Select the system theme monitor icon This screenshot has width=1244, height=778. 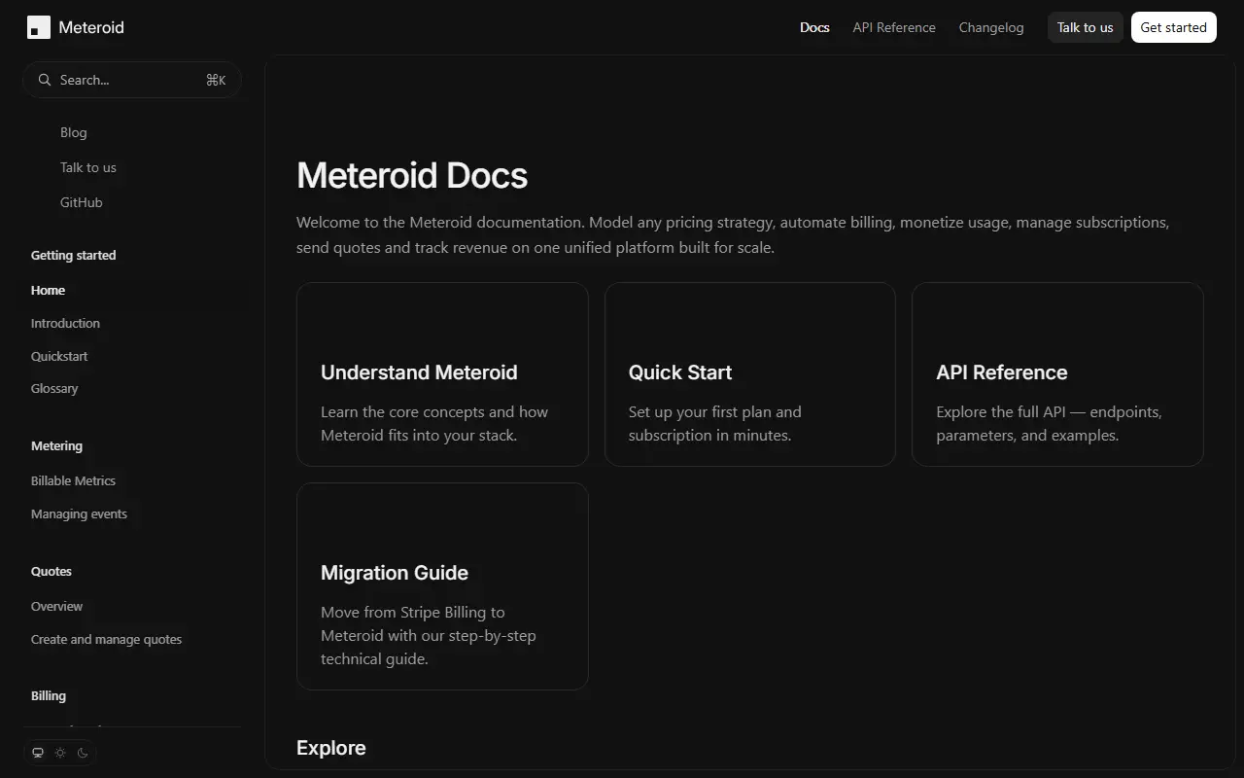click(38, 753)
